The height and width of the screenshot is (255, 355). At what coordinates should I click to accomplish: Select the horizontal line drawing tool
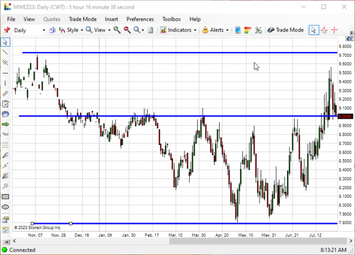coord(5,73)
